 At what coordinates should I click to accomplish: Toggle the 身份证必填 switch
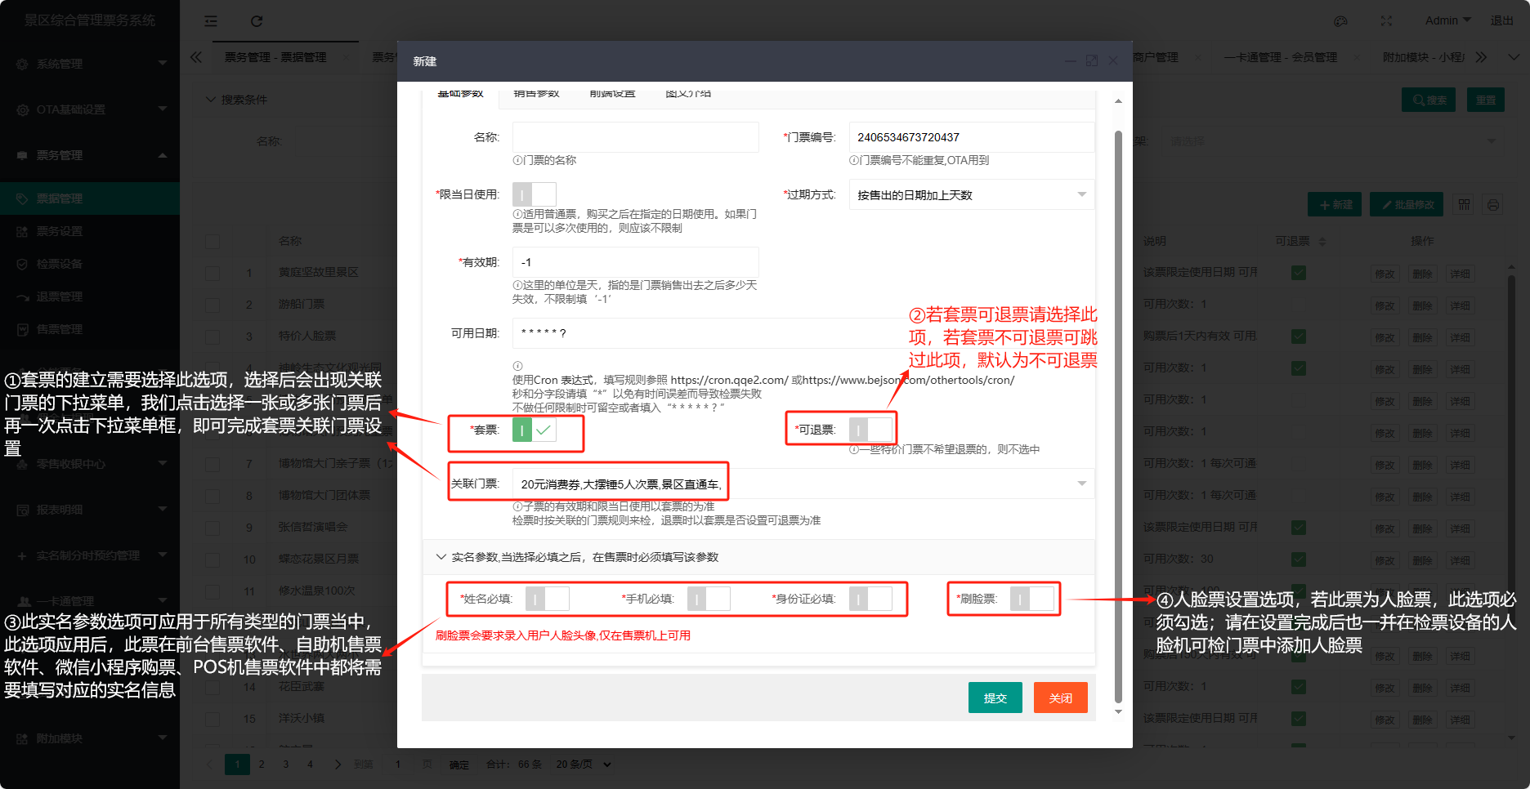pyautogui.click(x=871, y=599)
